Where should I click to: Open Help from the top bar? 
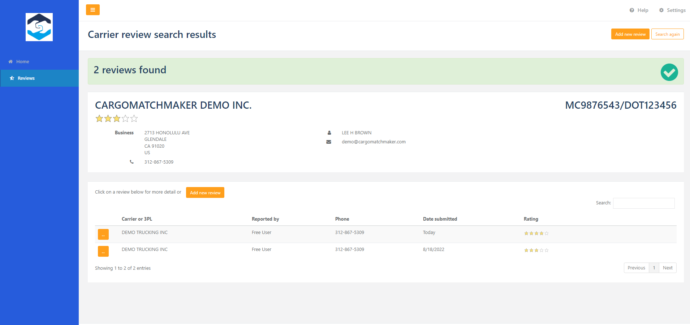[639, 10]
